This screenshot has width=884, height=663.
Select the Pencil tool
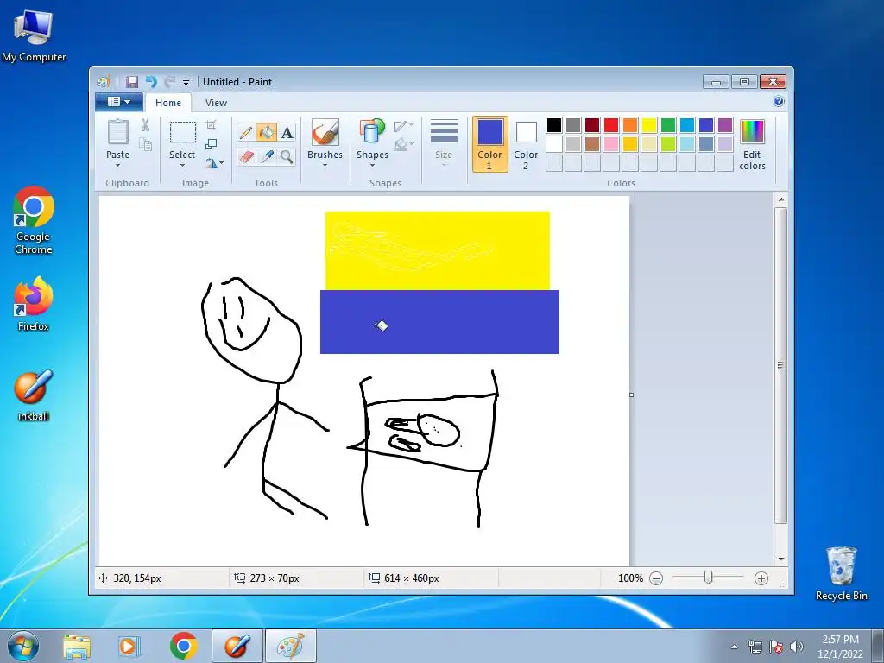tap(246, 132)
